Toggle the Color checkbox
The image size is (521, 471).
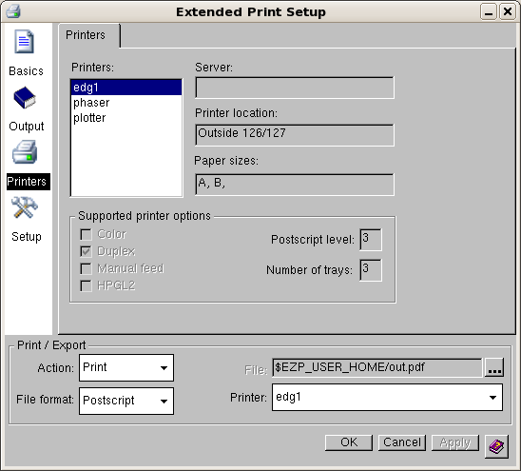pyautogui.click(x=87, y=234)
